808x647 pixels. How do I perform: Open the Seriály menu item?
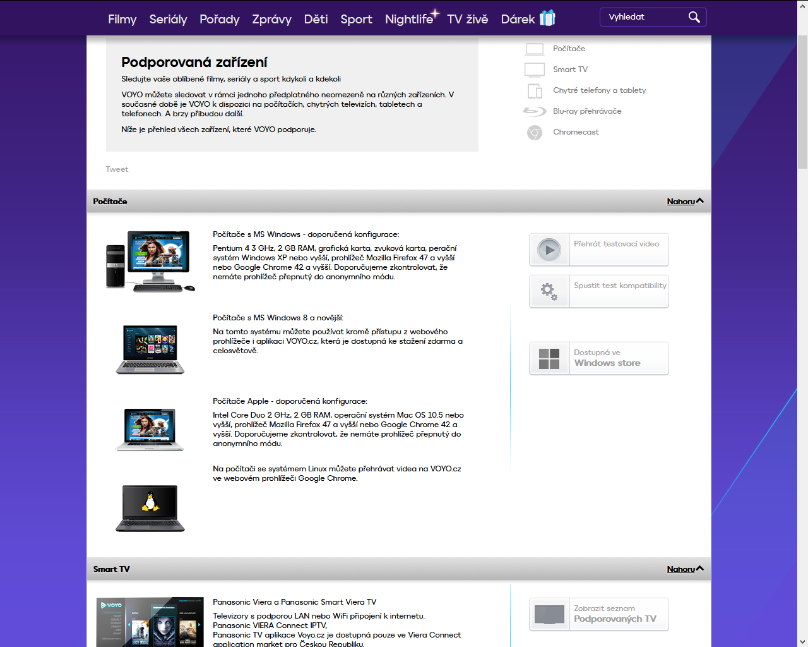coord(168,20)
